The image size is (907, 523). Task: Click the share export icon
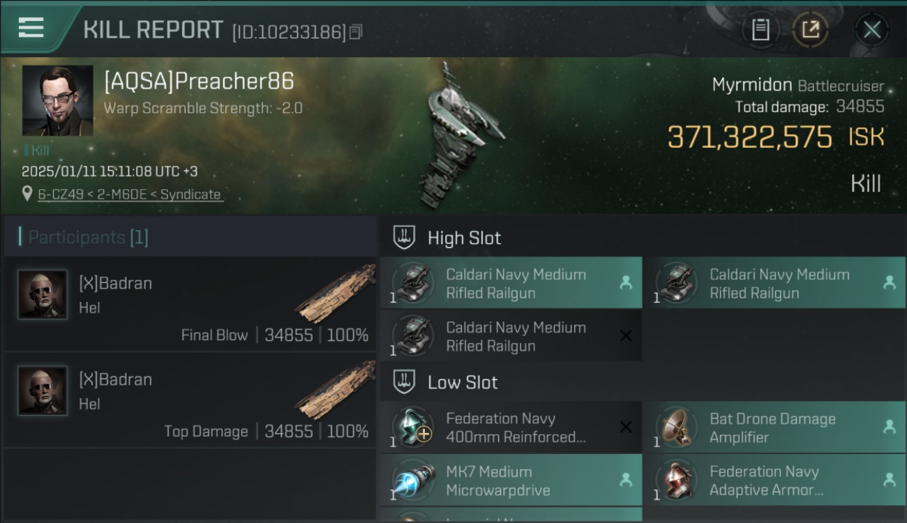(810, 29)
